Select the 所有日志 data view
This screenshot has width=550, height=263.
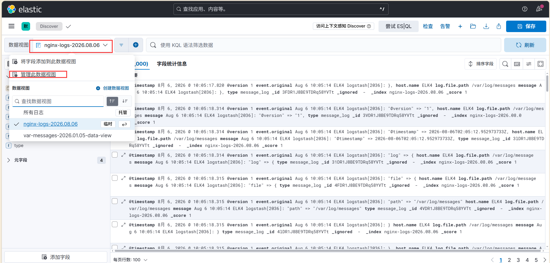[x=72, y=113]
